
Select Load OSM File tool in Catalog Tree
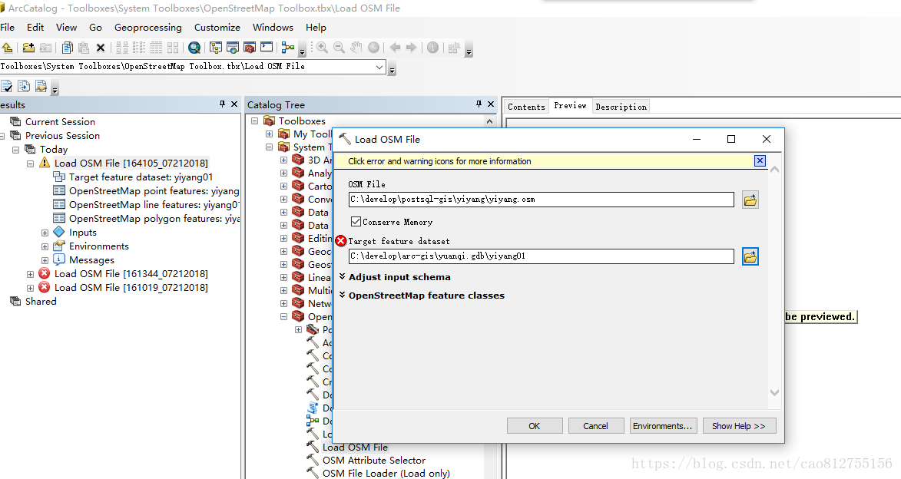(355, 447)
